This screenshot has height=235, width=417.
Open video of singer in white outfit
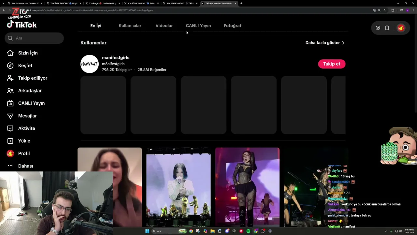(179, 187)
